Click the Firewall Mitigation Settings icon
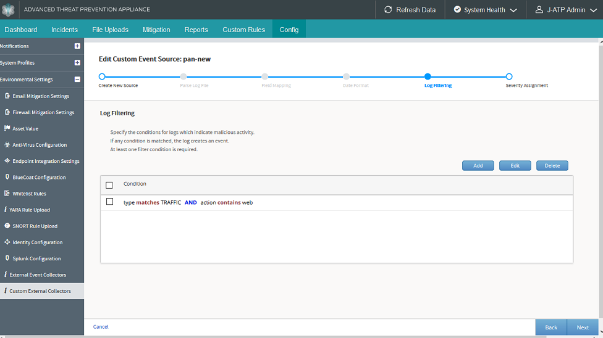The image size is (603, 338). 7,112
